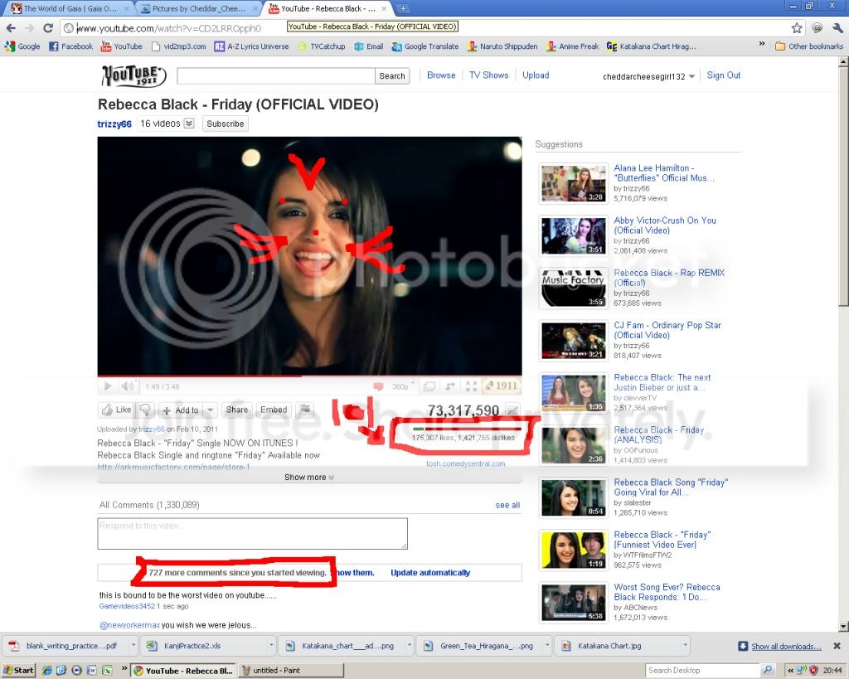Reload the page with the refresh icon
The width and height of the screenshot is (849, 679).
pyautogui.click(x=48, y=27)
